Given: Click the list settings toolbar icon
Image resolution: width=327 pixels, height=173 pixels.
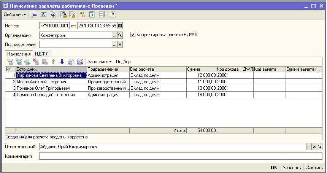Looking at the screenshot, I should pos(102,14).
